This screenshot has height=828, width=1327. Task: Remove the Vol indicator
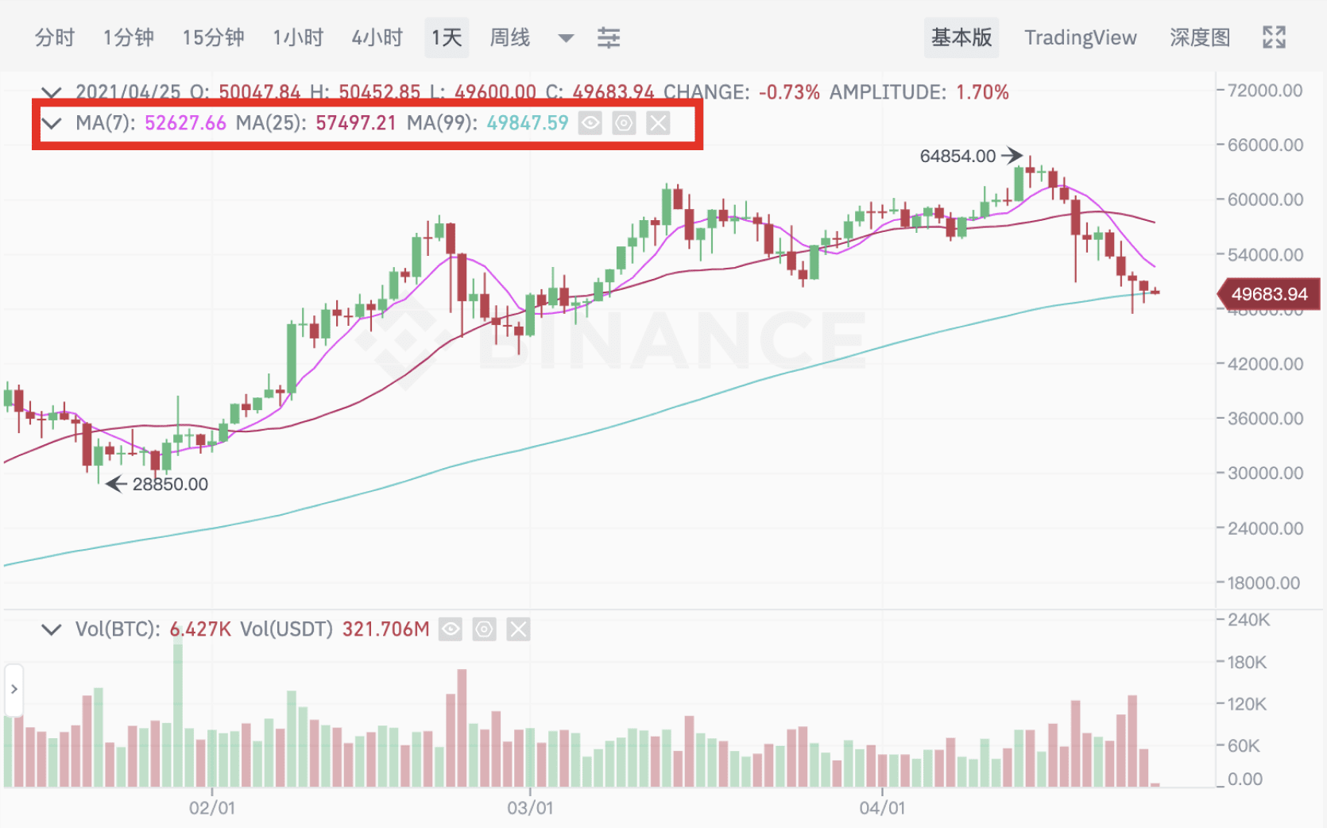(x=518, y=630)
